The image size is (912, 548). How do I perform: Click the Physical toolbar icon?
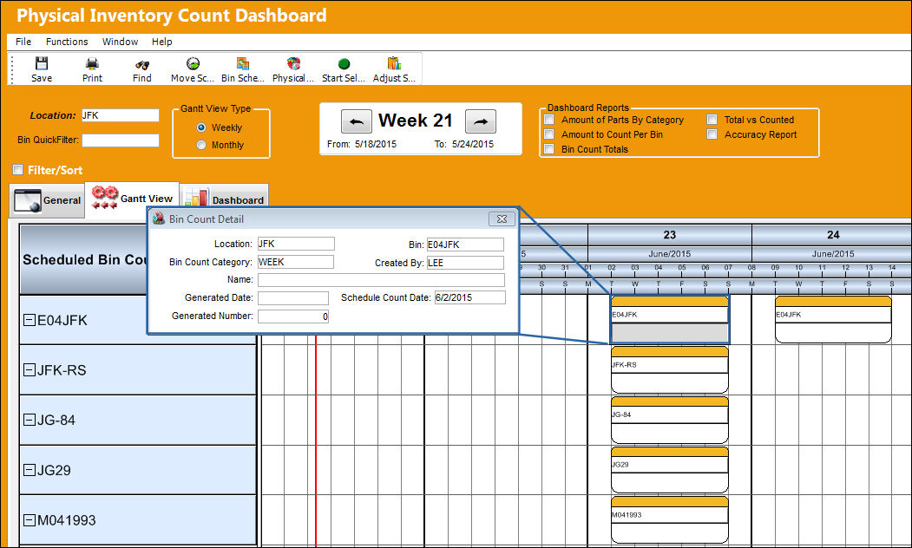click(x=293, y=63)
